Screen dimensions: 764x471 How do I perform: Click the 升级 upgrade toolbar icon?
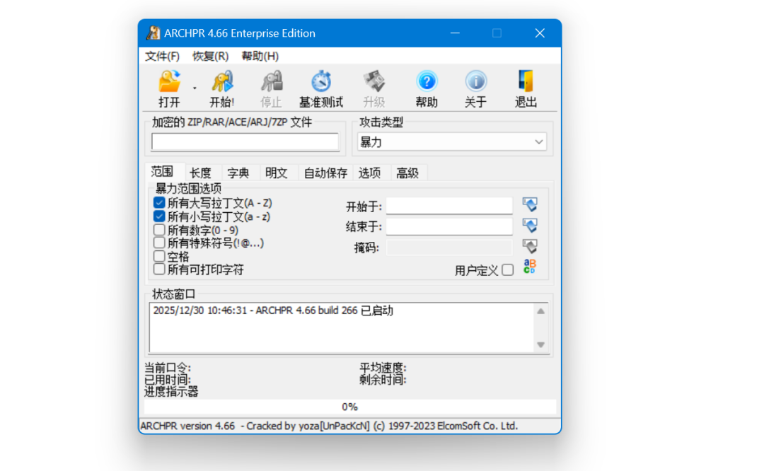pos(374,82)
